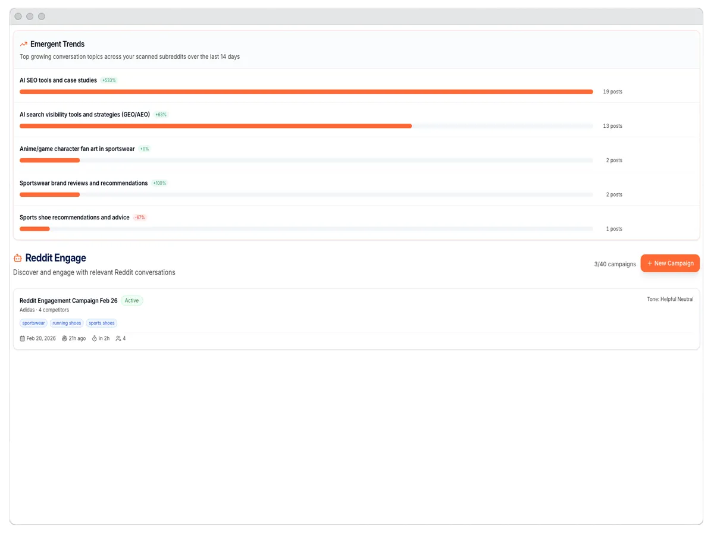
Task: Click the Active status badge on the campaign
Action: click(131, 300)
